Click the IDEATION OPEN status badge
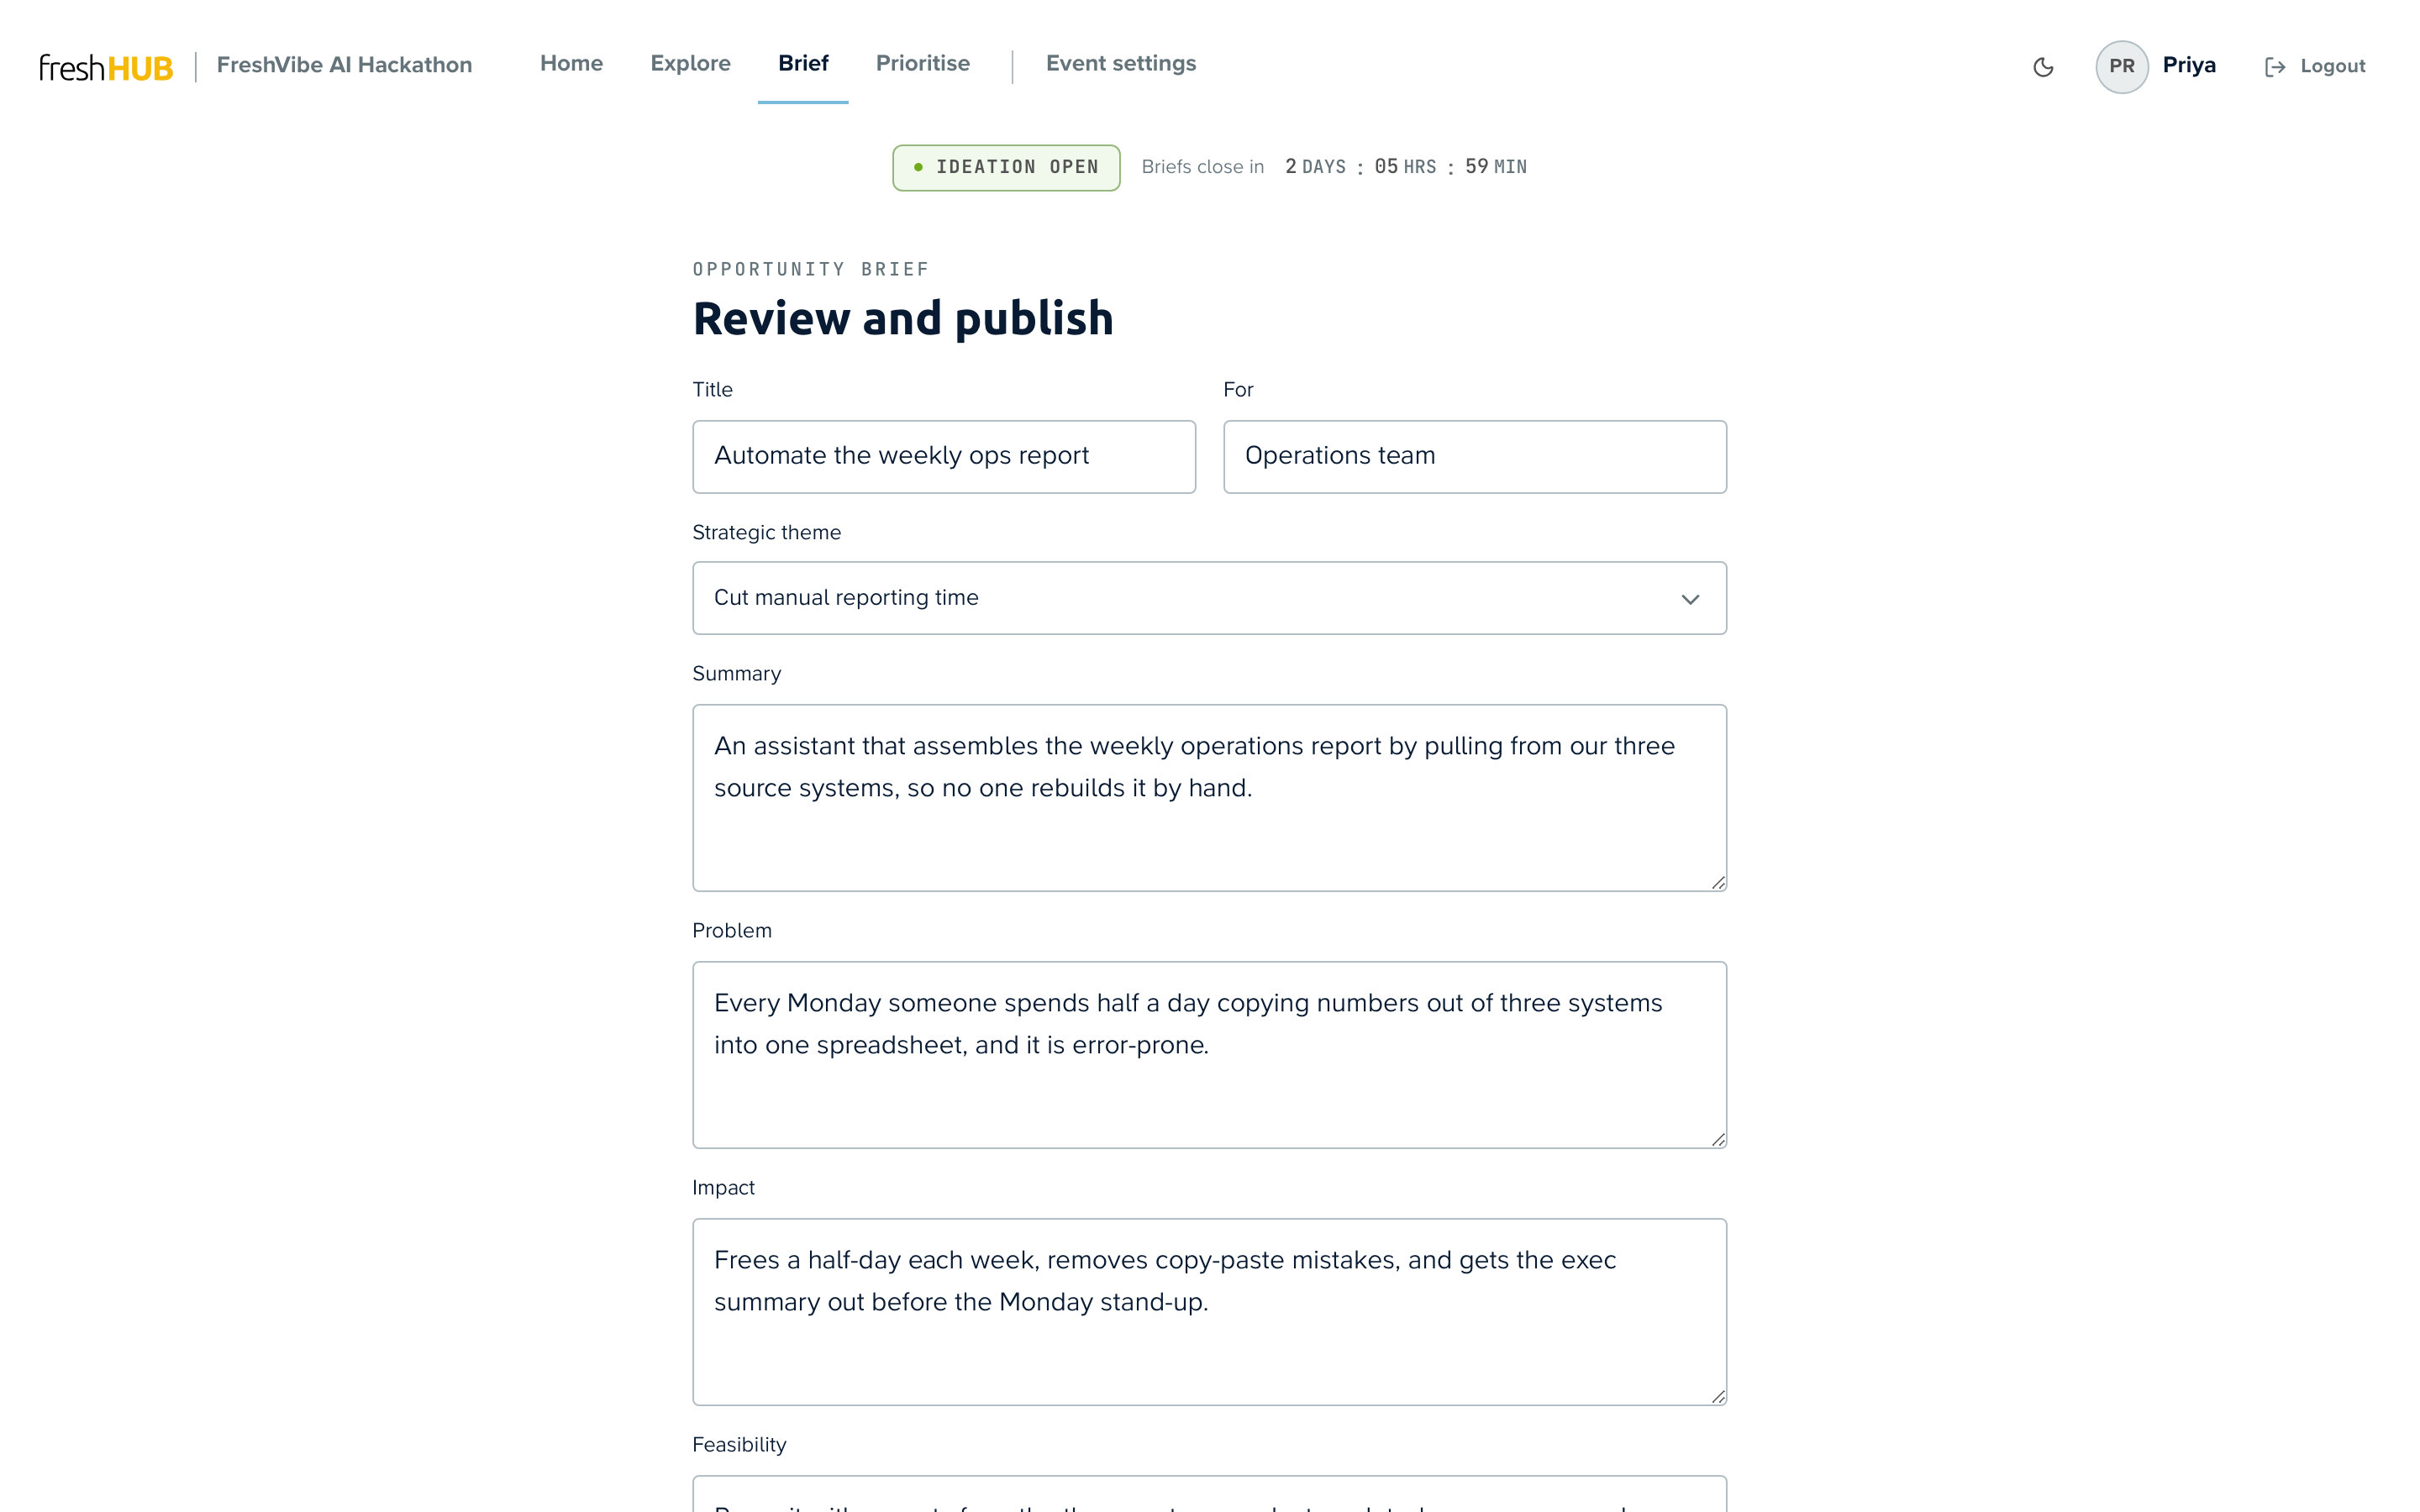 [x=1005, y=167]
